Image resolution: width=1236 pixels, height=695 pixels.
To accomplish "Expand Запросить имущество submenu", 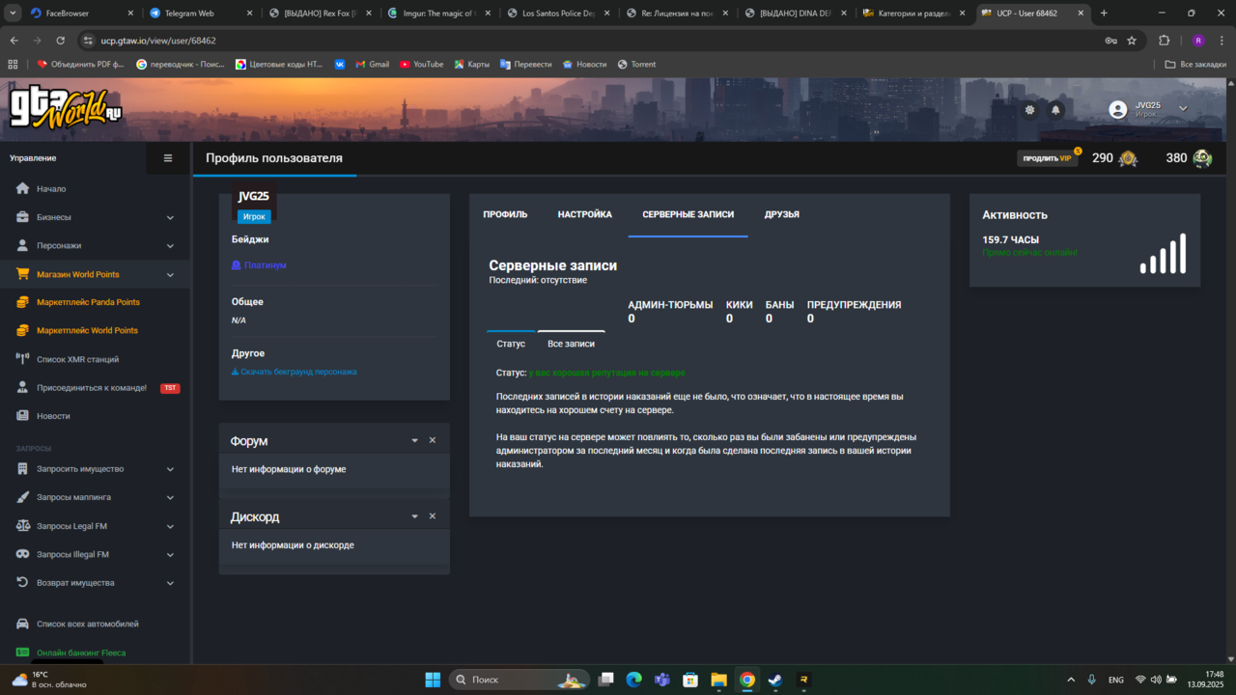I will point(170,470).
